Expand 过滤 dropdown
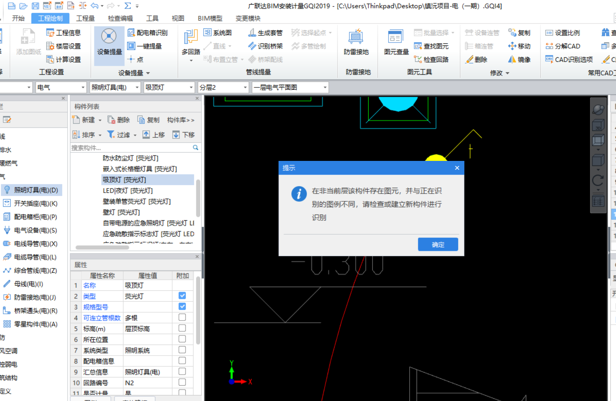 tap(135, 135)
